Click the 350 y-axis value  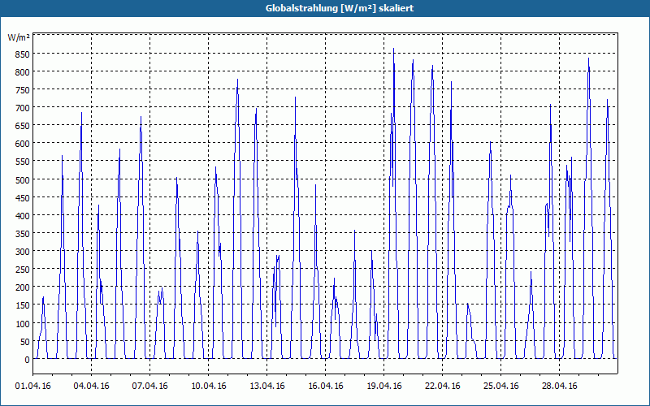pos(24,234)
